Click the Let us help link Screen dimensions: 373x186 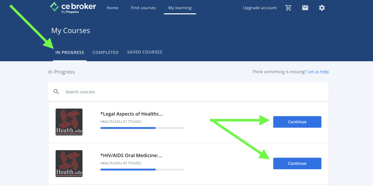pos(318,72)
